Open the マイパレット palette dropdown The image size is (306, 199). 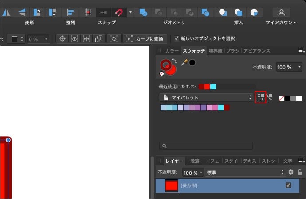tap(206, 97)
